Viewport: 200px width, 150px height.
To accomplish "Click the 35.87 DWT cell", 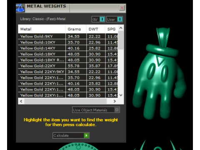I will click(96, 66).
